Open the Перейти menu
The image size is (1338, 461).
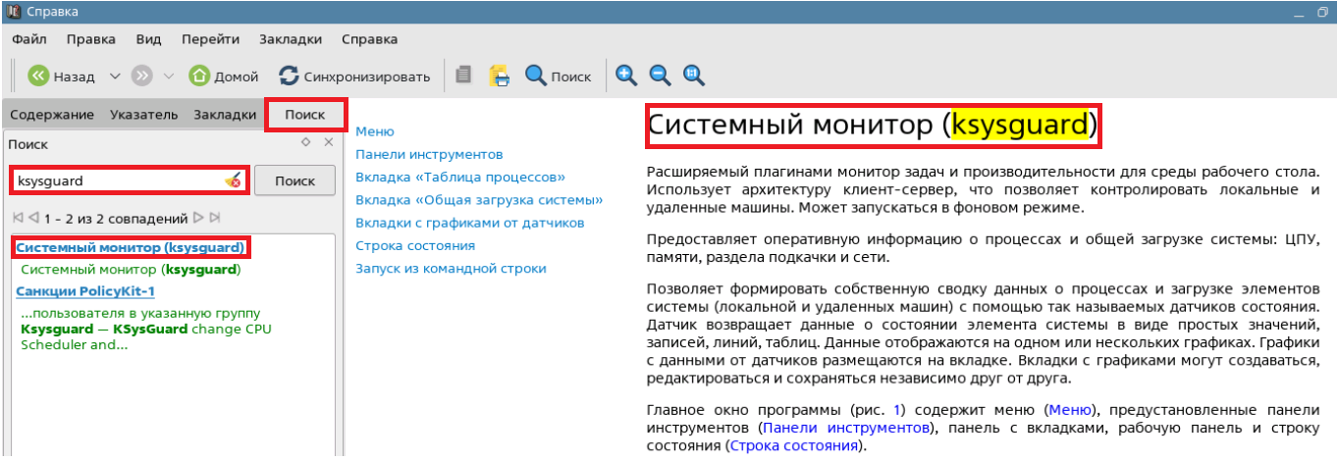[x=210, y=39]
